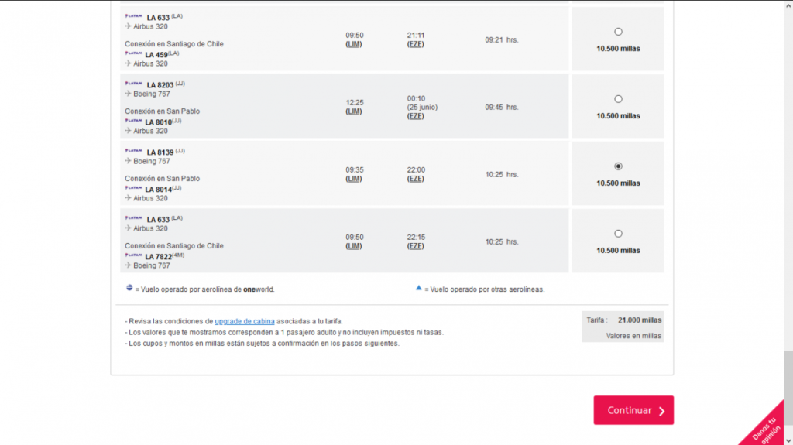Click the oneworld legend globe icon
Viewport: 793px width, 445px height.
[x=129, y=289]
